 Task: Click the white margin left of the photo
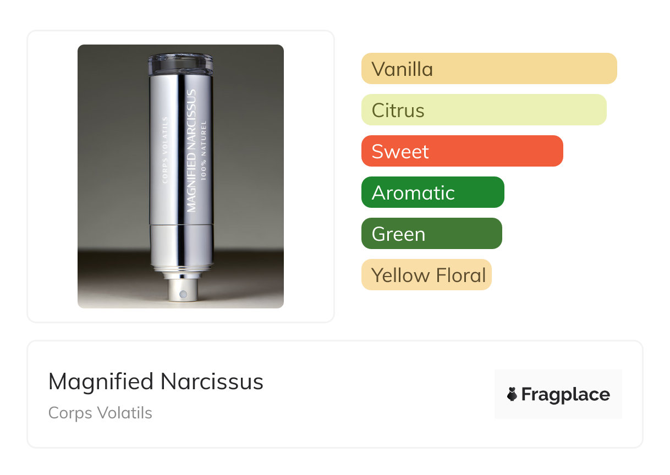point(52,176)
